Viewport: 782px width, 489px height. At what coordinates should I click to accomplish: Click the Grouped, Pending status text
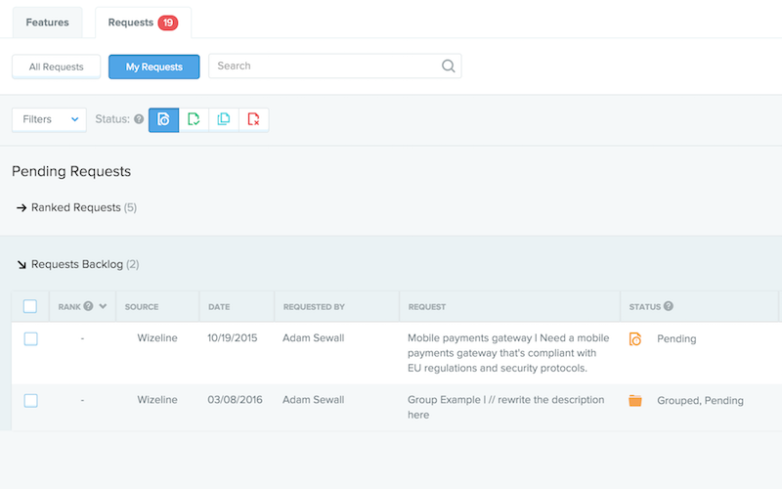pyautogui.click(x=700, y=400)
